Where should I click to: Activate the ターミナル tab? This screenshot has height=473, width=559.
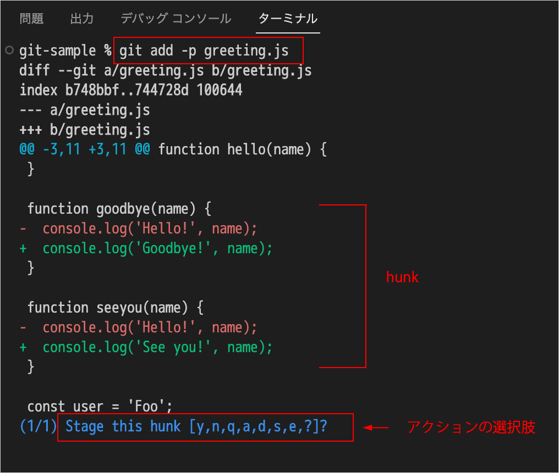288,19
